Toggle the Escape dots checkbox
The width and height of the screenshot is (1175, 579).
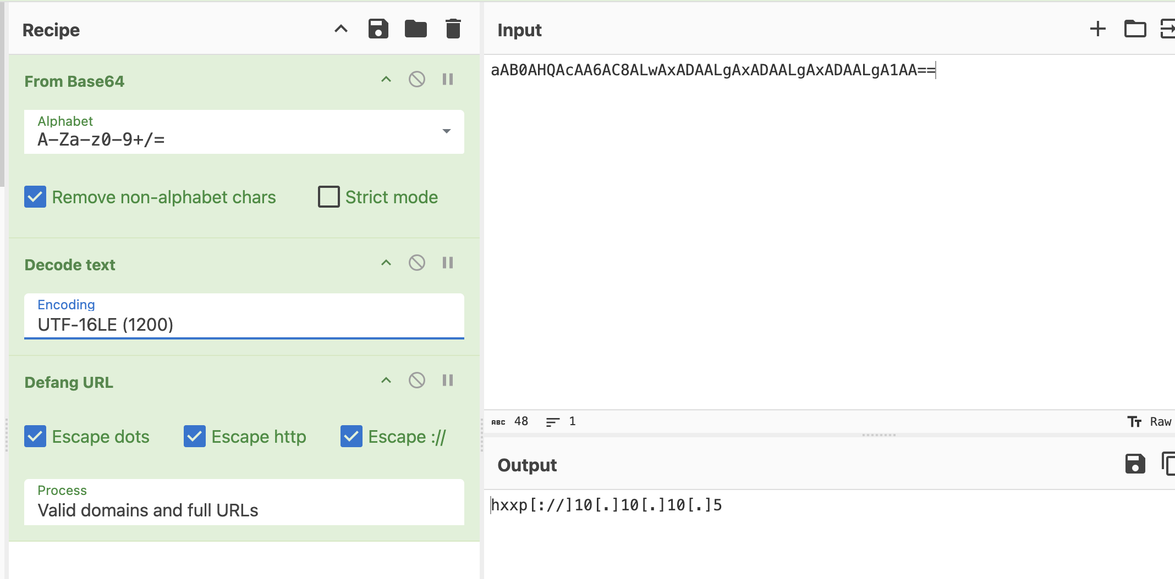(x=35, y=436)
